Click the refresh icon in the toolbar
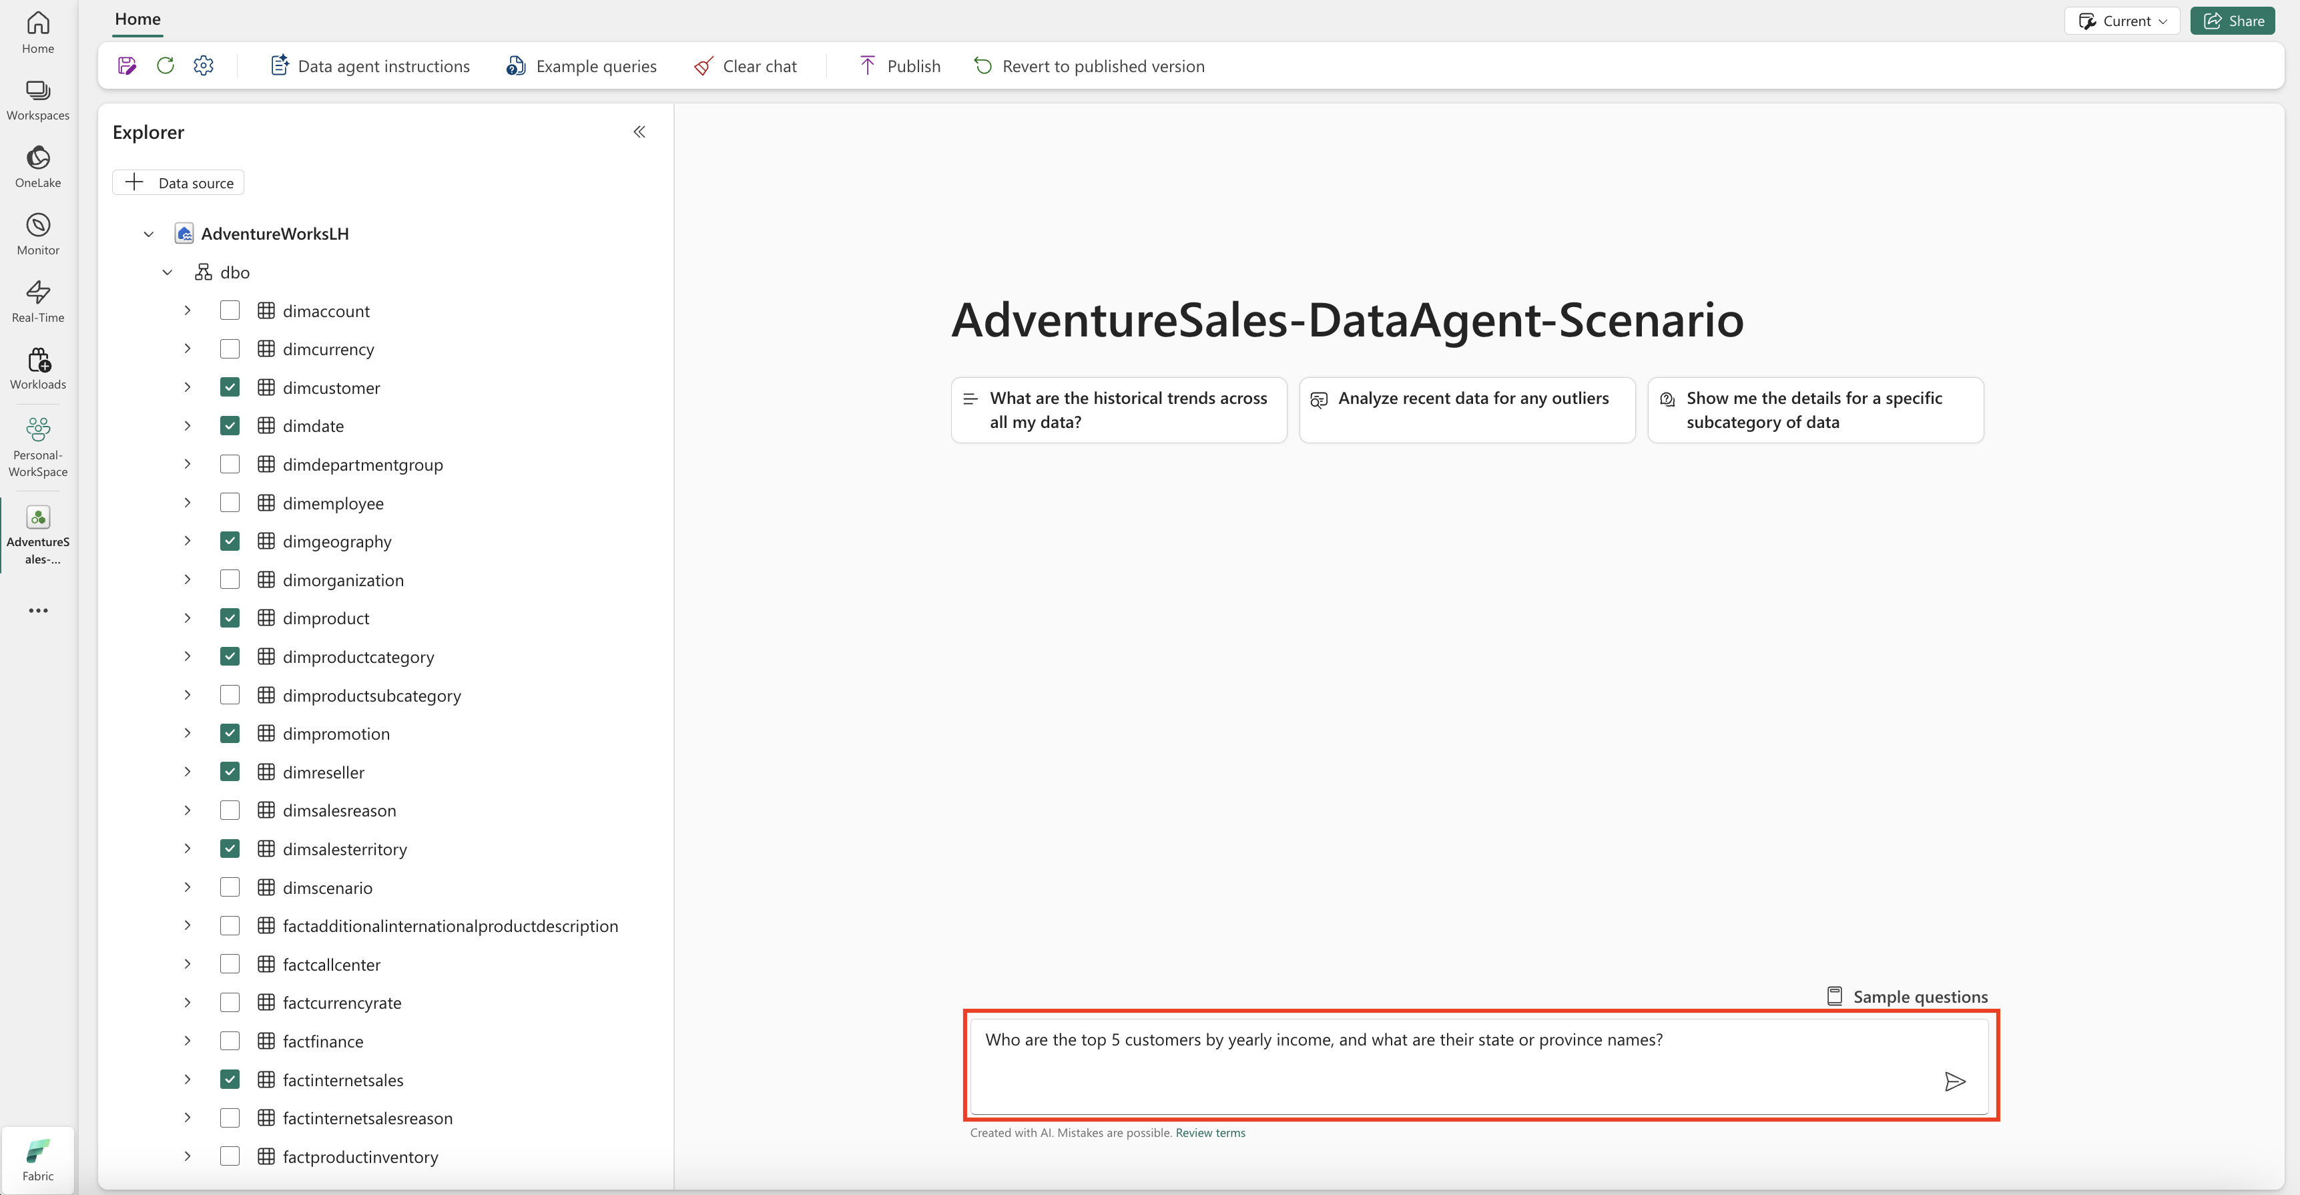This screenshot has width=2300, height=1195. pos(165,66)
